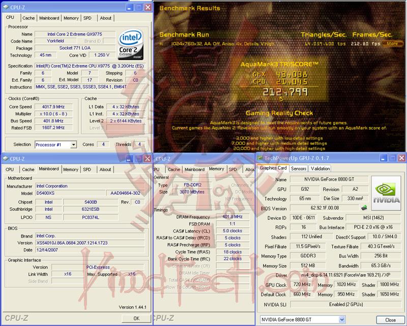Click the GPU name field NVIDIA GeForce 8800 GT
The height and width of the screenshot is (326, 407).
(329, 179)
